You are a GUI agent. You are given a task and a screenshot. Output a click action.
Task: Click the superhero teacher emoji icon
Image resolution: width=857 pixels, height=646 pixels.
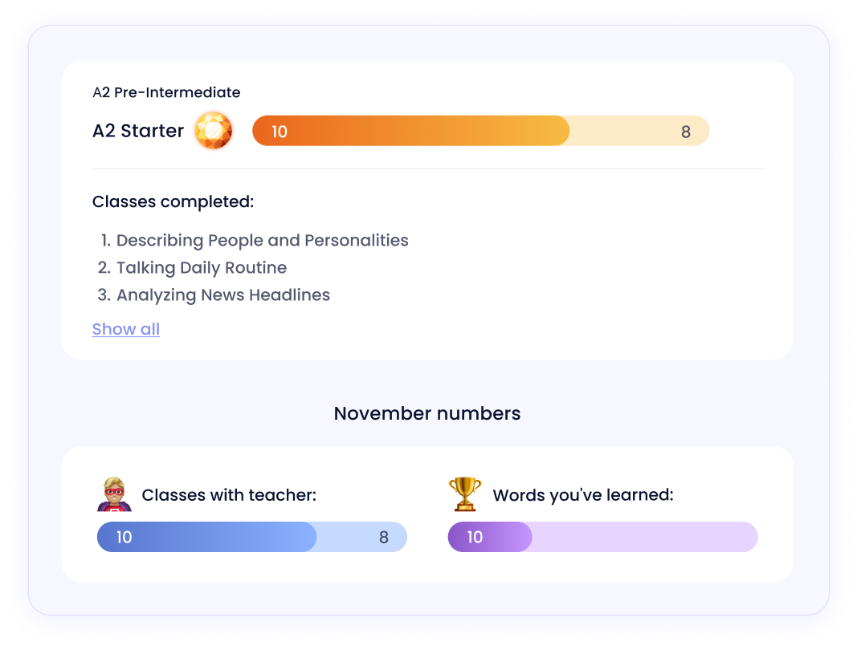pos(114,494)
